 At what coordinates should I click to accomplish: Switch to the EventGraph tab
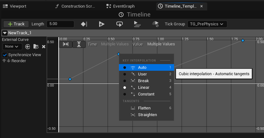pyautogui.click(x=121, y=6)
